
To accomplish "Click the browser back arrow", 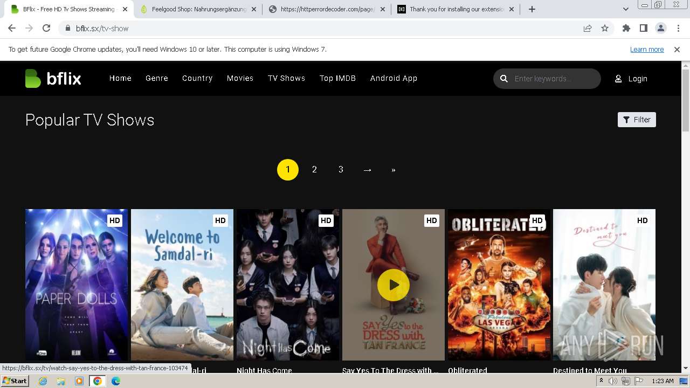I will 12,29.
